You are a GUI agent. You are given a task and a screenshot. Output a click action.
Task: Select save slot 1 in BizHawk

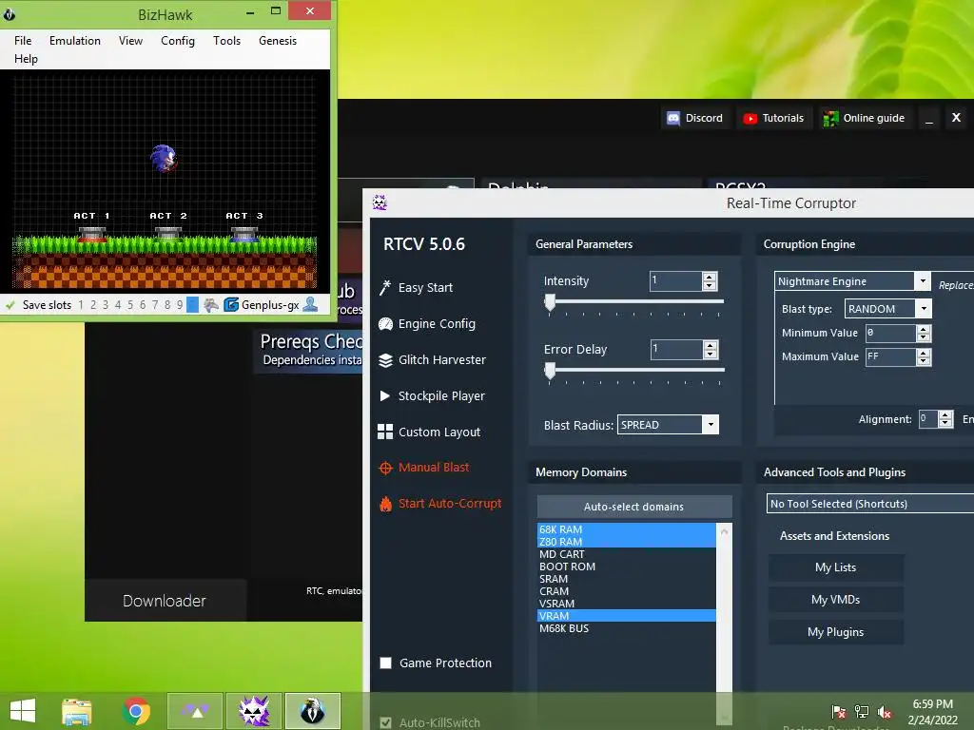pyautogui.click(x=81, y=305)
